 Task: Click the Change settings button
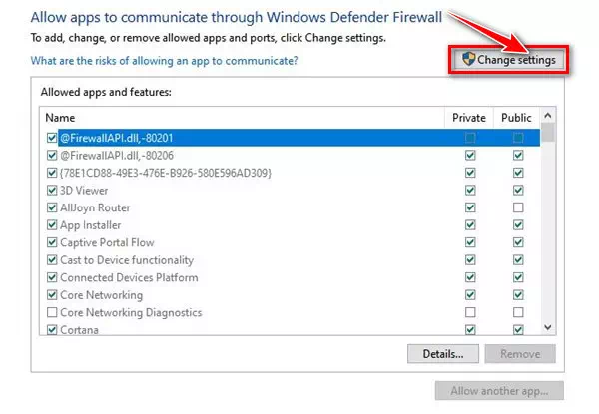508,60
